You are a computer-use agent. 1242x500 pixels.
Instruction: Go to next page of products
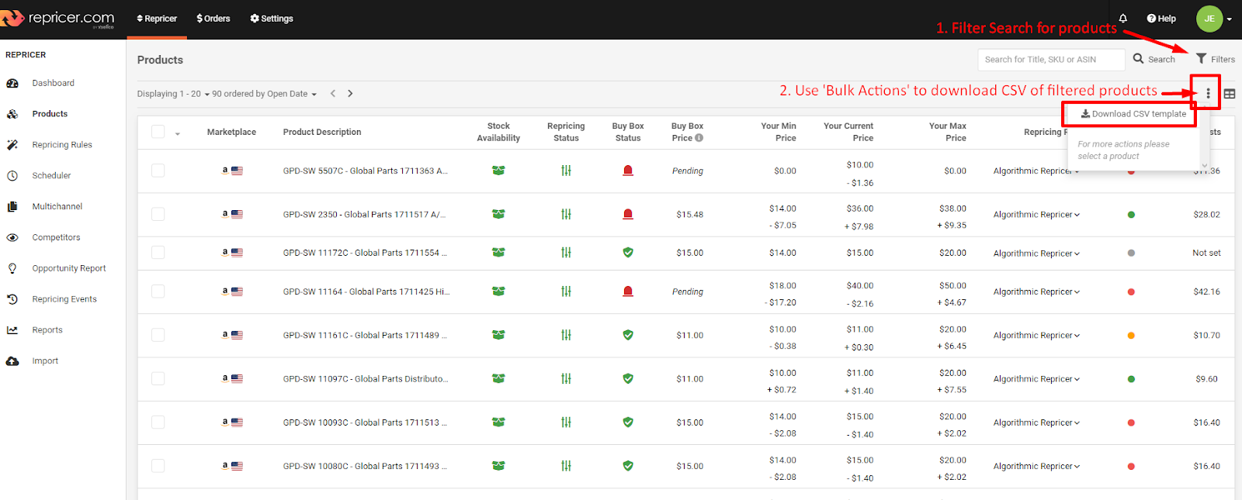pyautogui.click(x=350, y=93)
